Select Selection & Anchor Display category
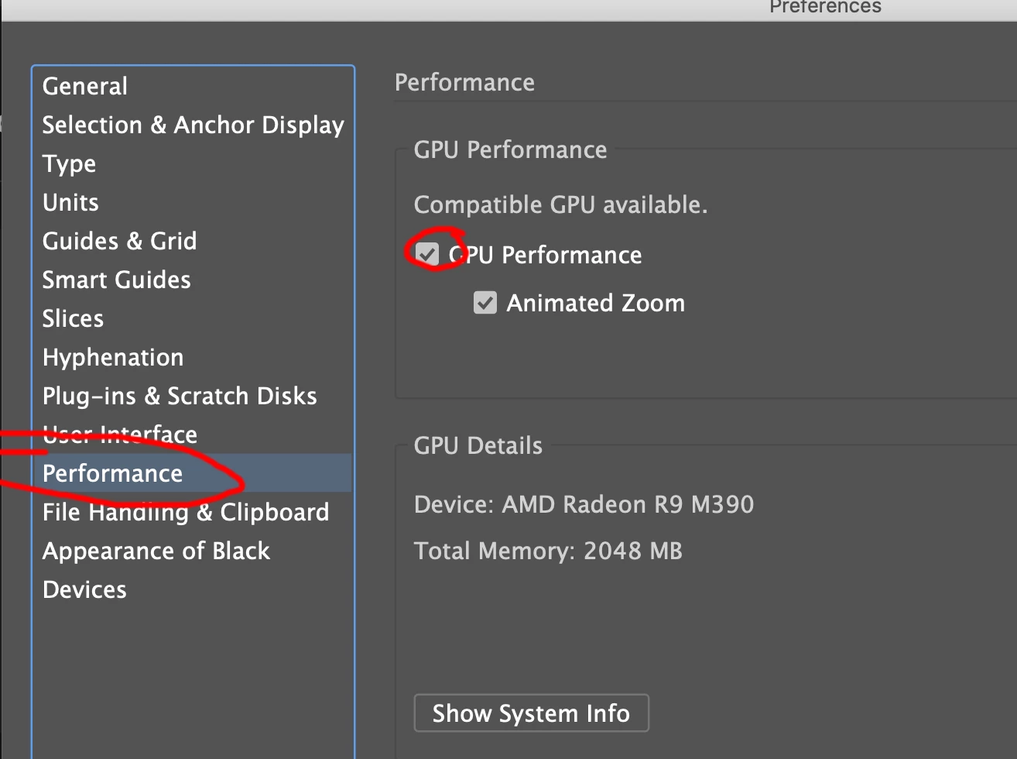 click(x=193, y=125)
